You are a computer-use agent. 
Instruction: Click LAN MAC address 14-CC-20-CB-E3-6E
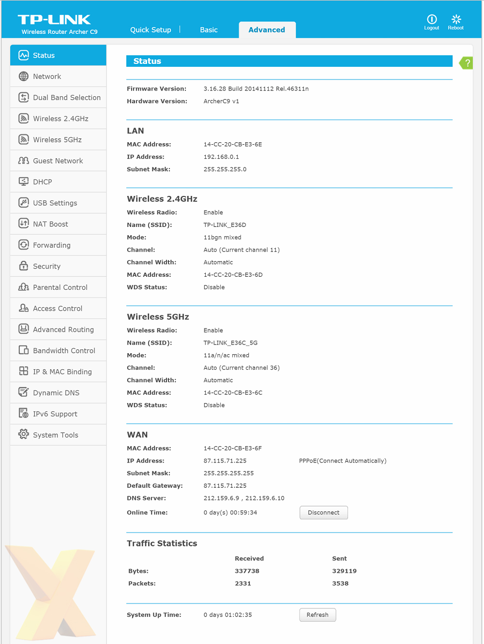(233, 144)
